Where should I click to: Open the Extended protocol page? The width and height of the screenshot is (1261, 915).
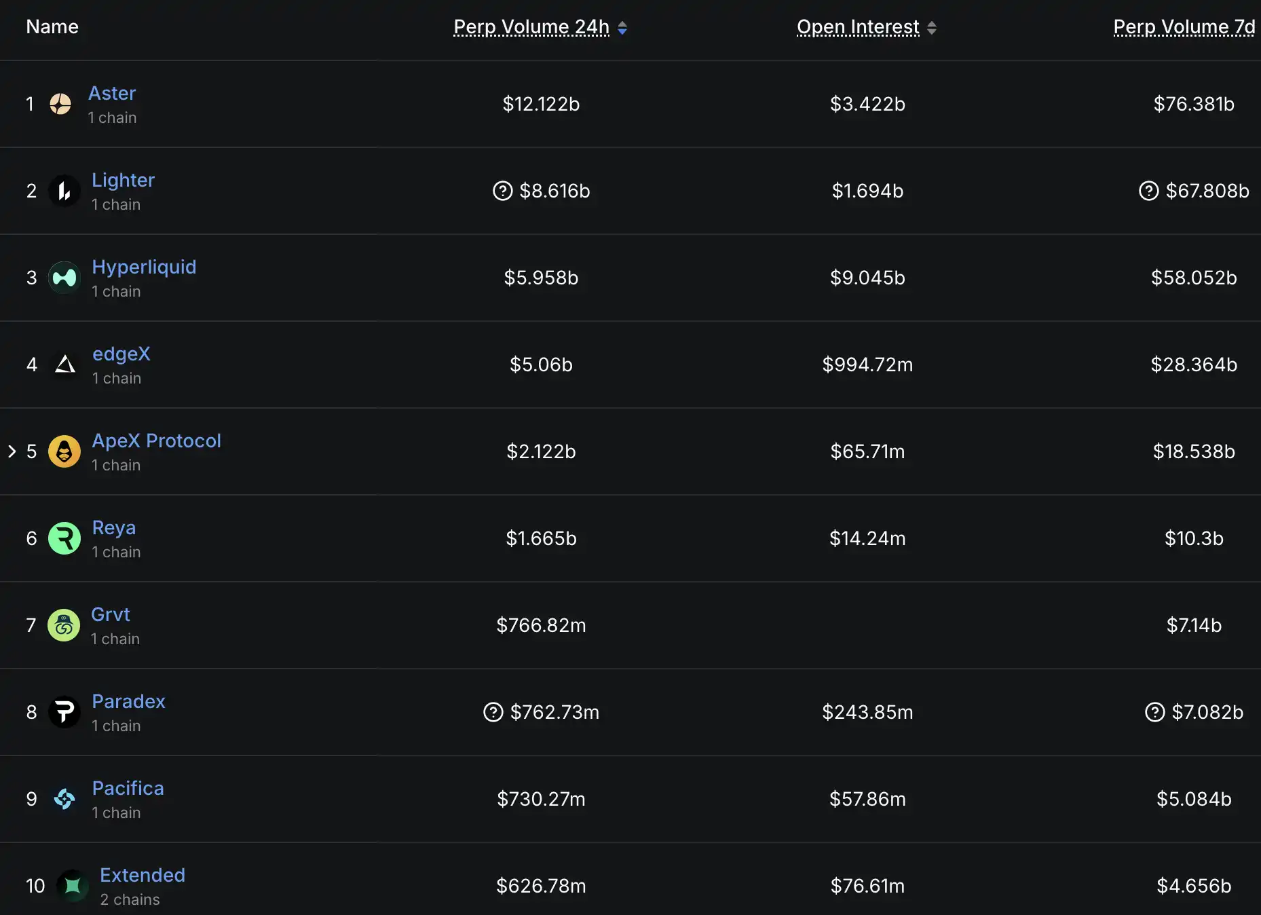coord(142,876)
